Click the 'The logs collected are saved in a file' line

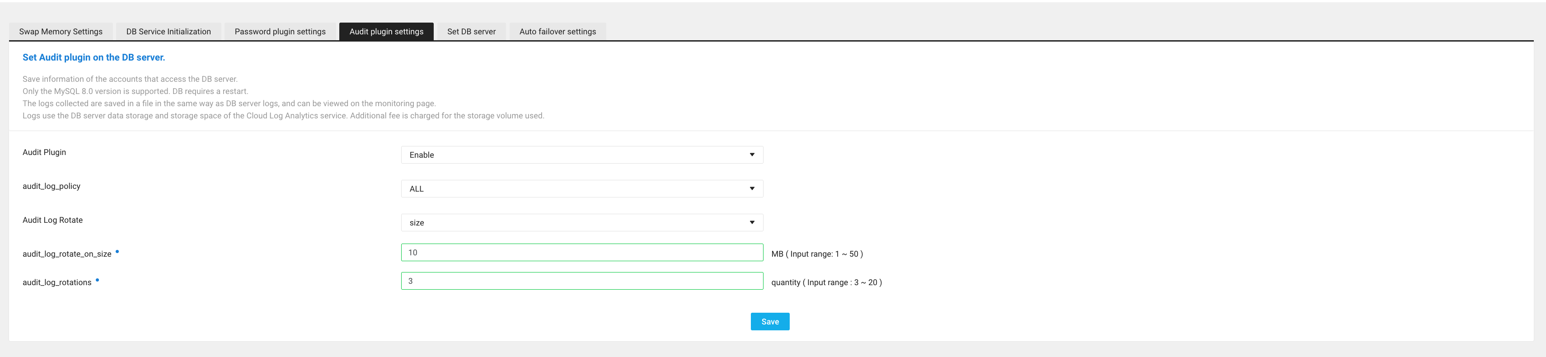pyautogui.click(x=229, y=103)
